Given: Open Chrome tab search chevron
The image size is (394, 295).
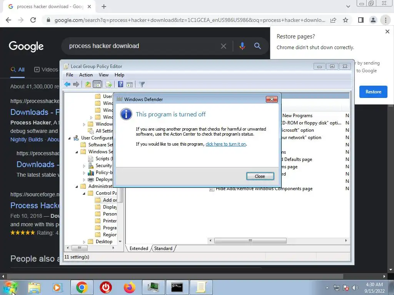Looking at the screenshot, I should click(x=348, y=7).
